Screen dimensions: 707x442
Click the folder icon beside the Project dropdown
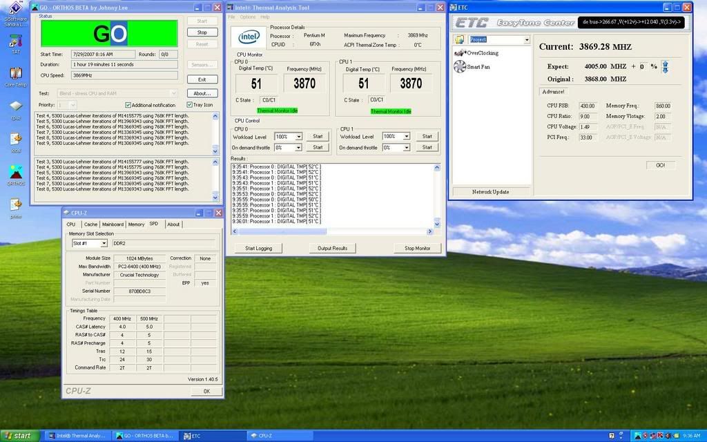pyautogui.click(x=459, y=39)
